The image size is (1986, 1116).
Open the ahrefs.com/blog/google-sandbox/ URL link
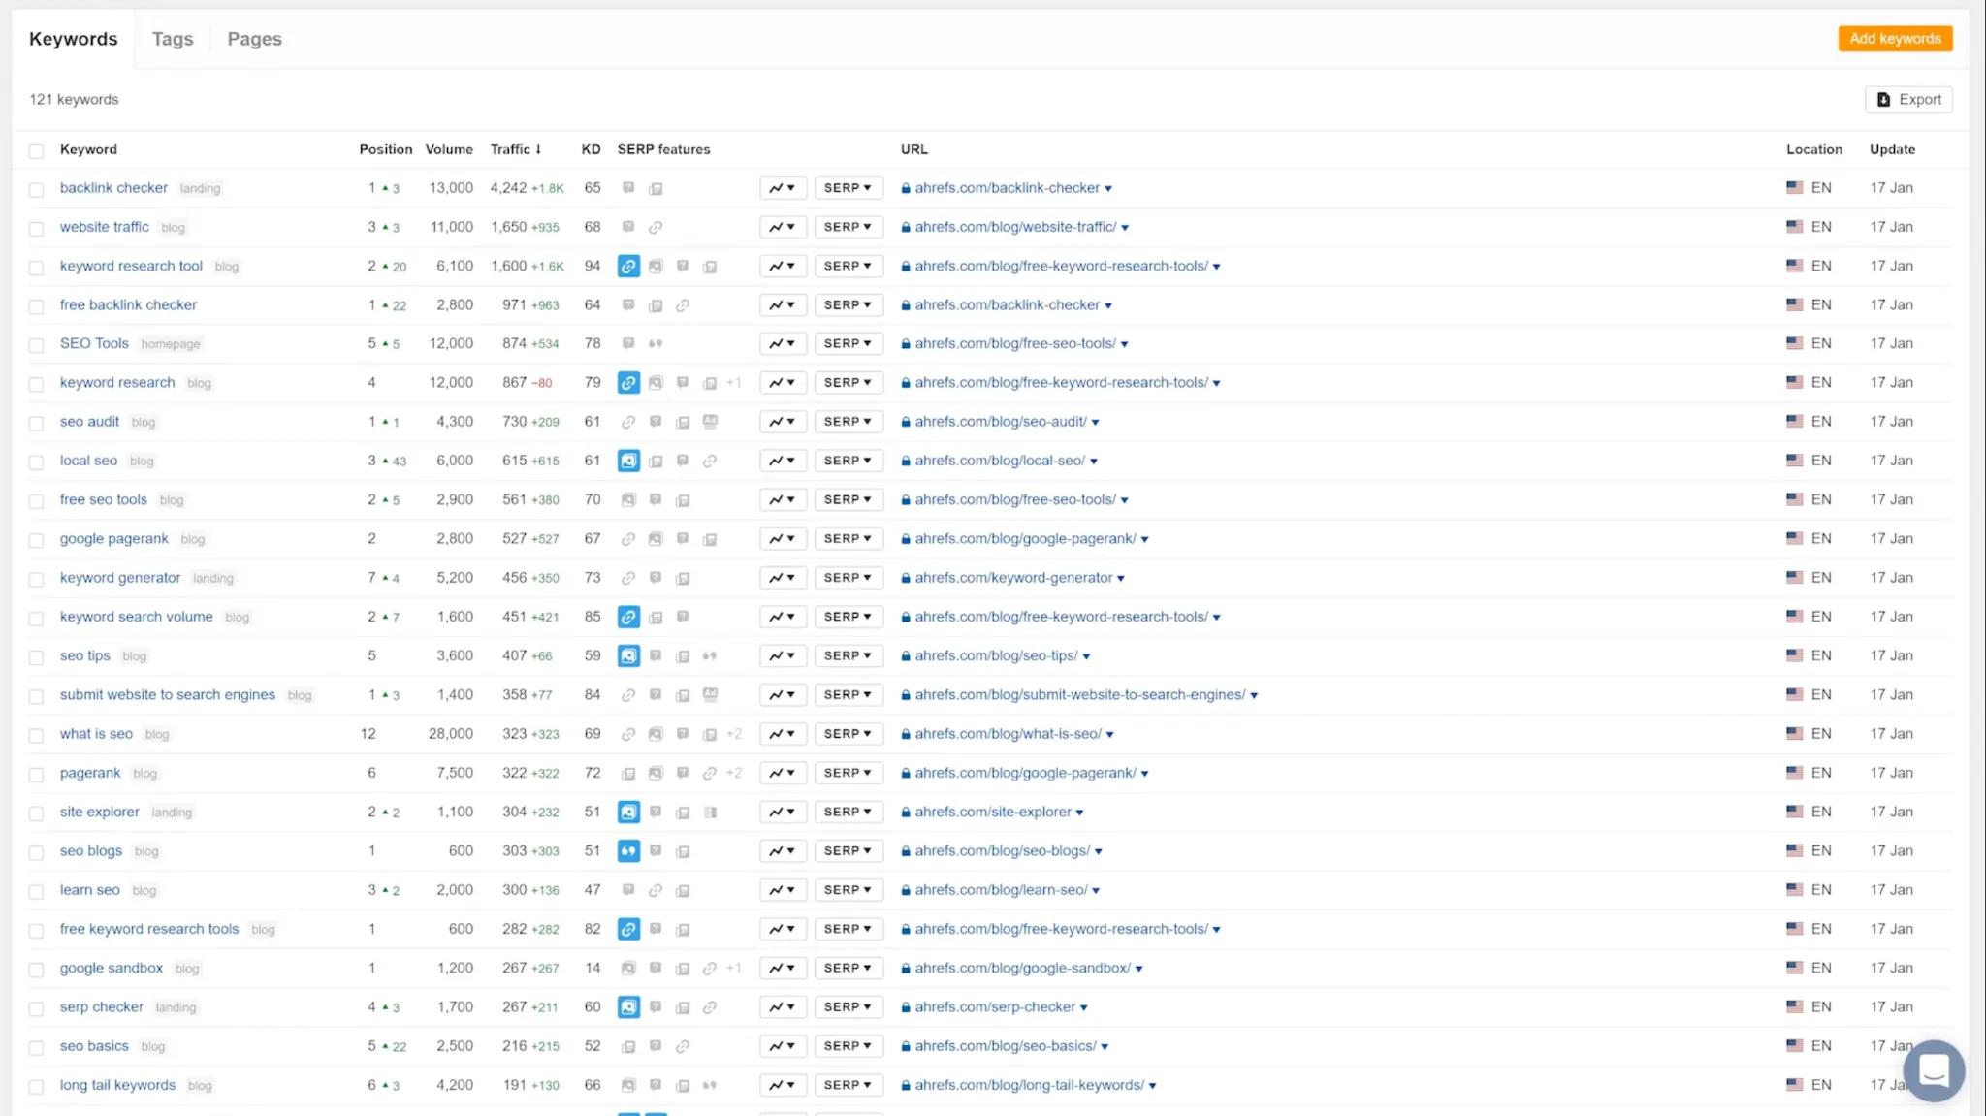1022,968
